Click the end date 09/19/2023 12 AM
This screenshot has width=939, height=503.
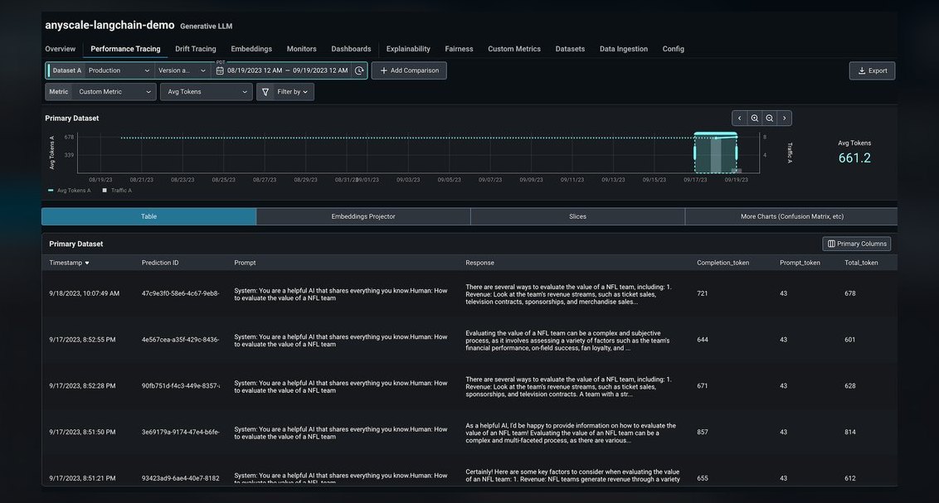[x=320, y=70]
